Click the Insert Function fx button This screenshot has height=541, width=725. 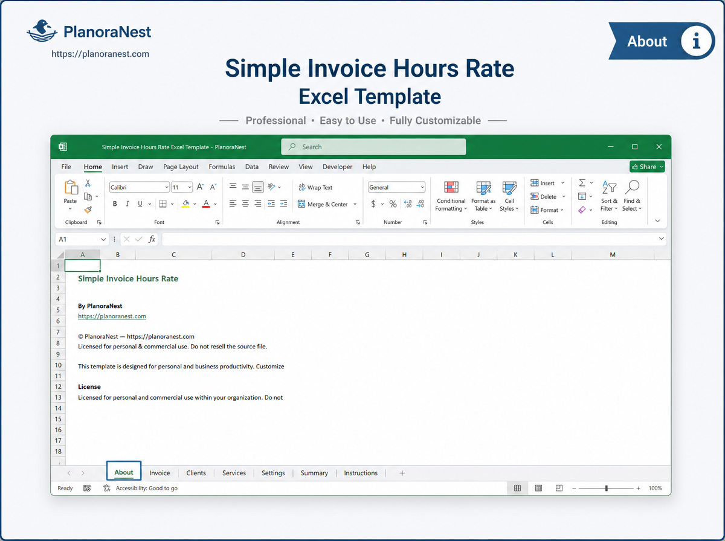coord(152,239)
